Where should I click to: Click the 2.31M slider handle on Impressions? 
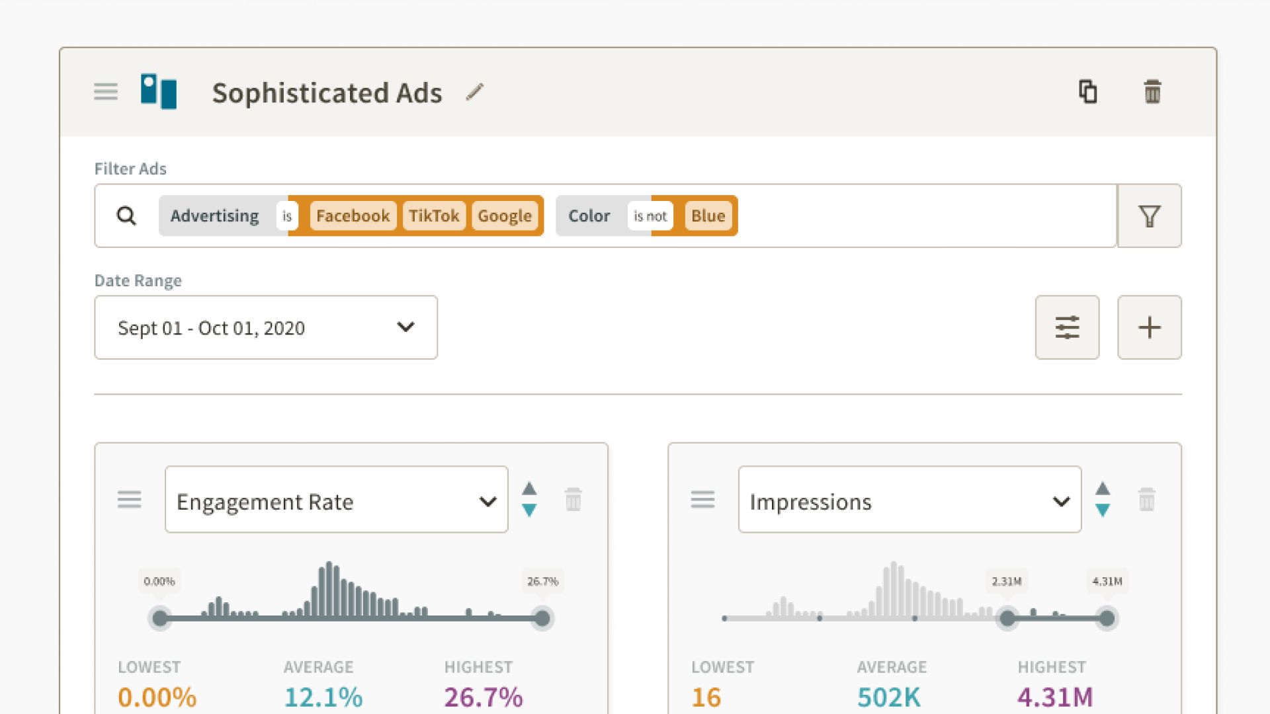coord(1007,619)
